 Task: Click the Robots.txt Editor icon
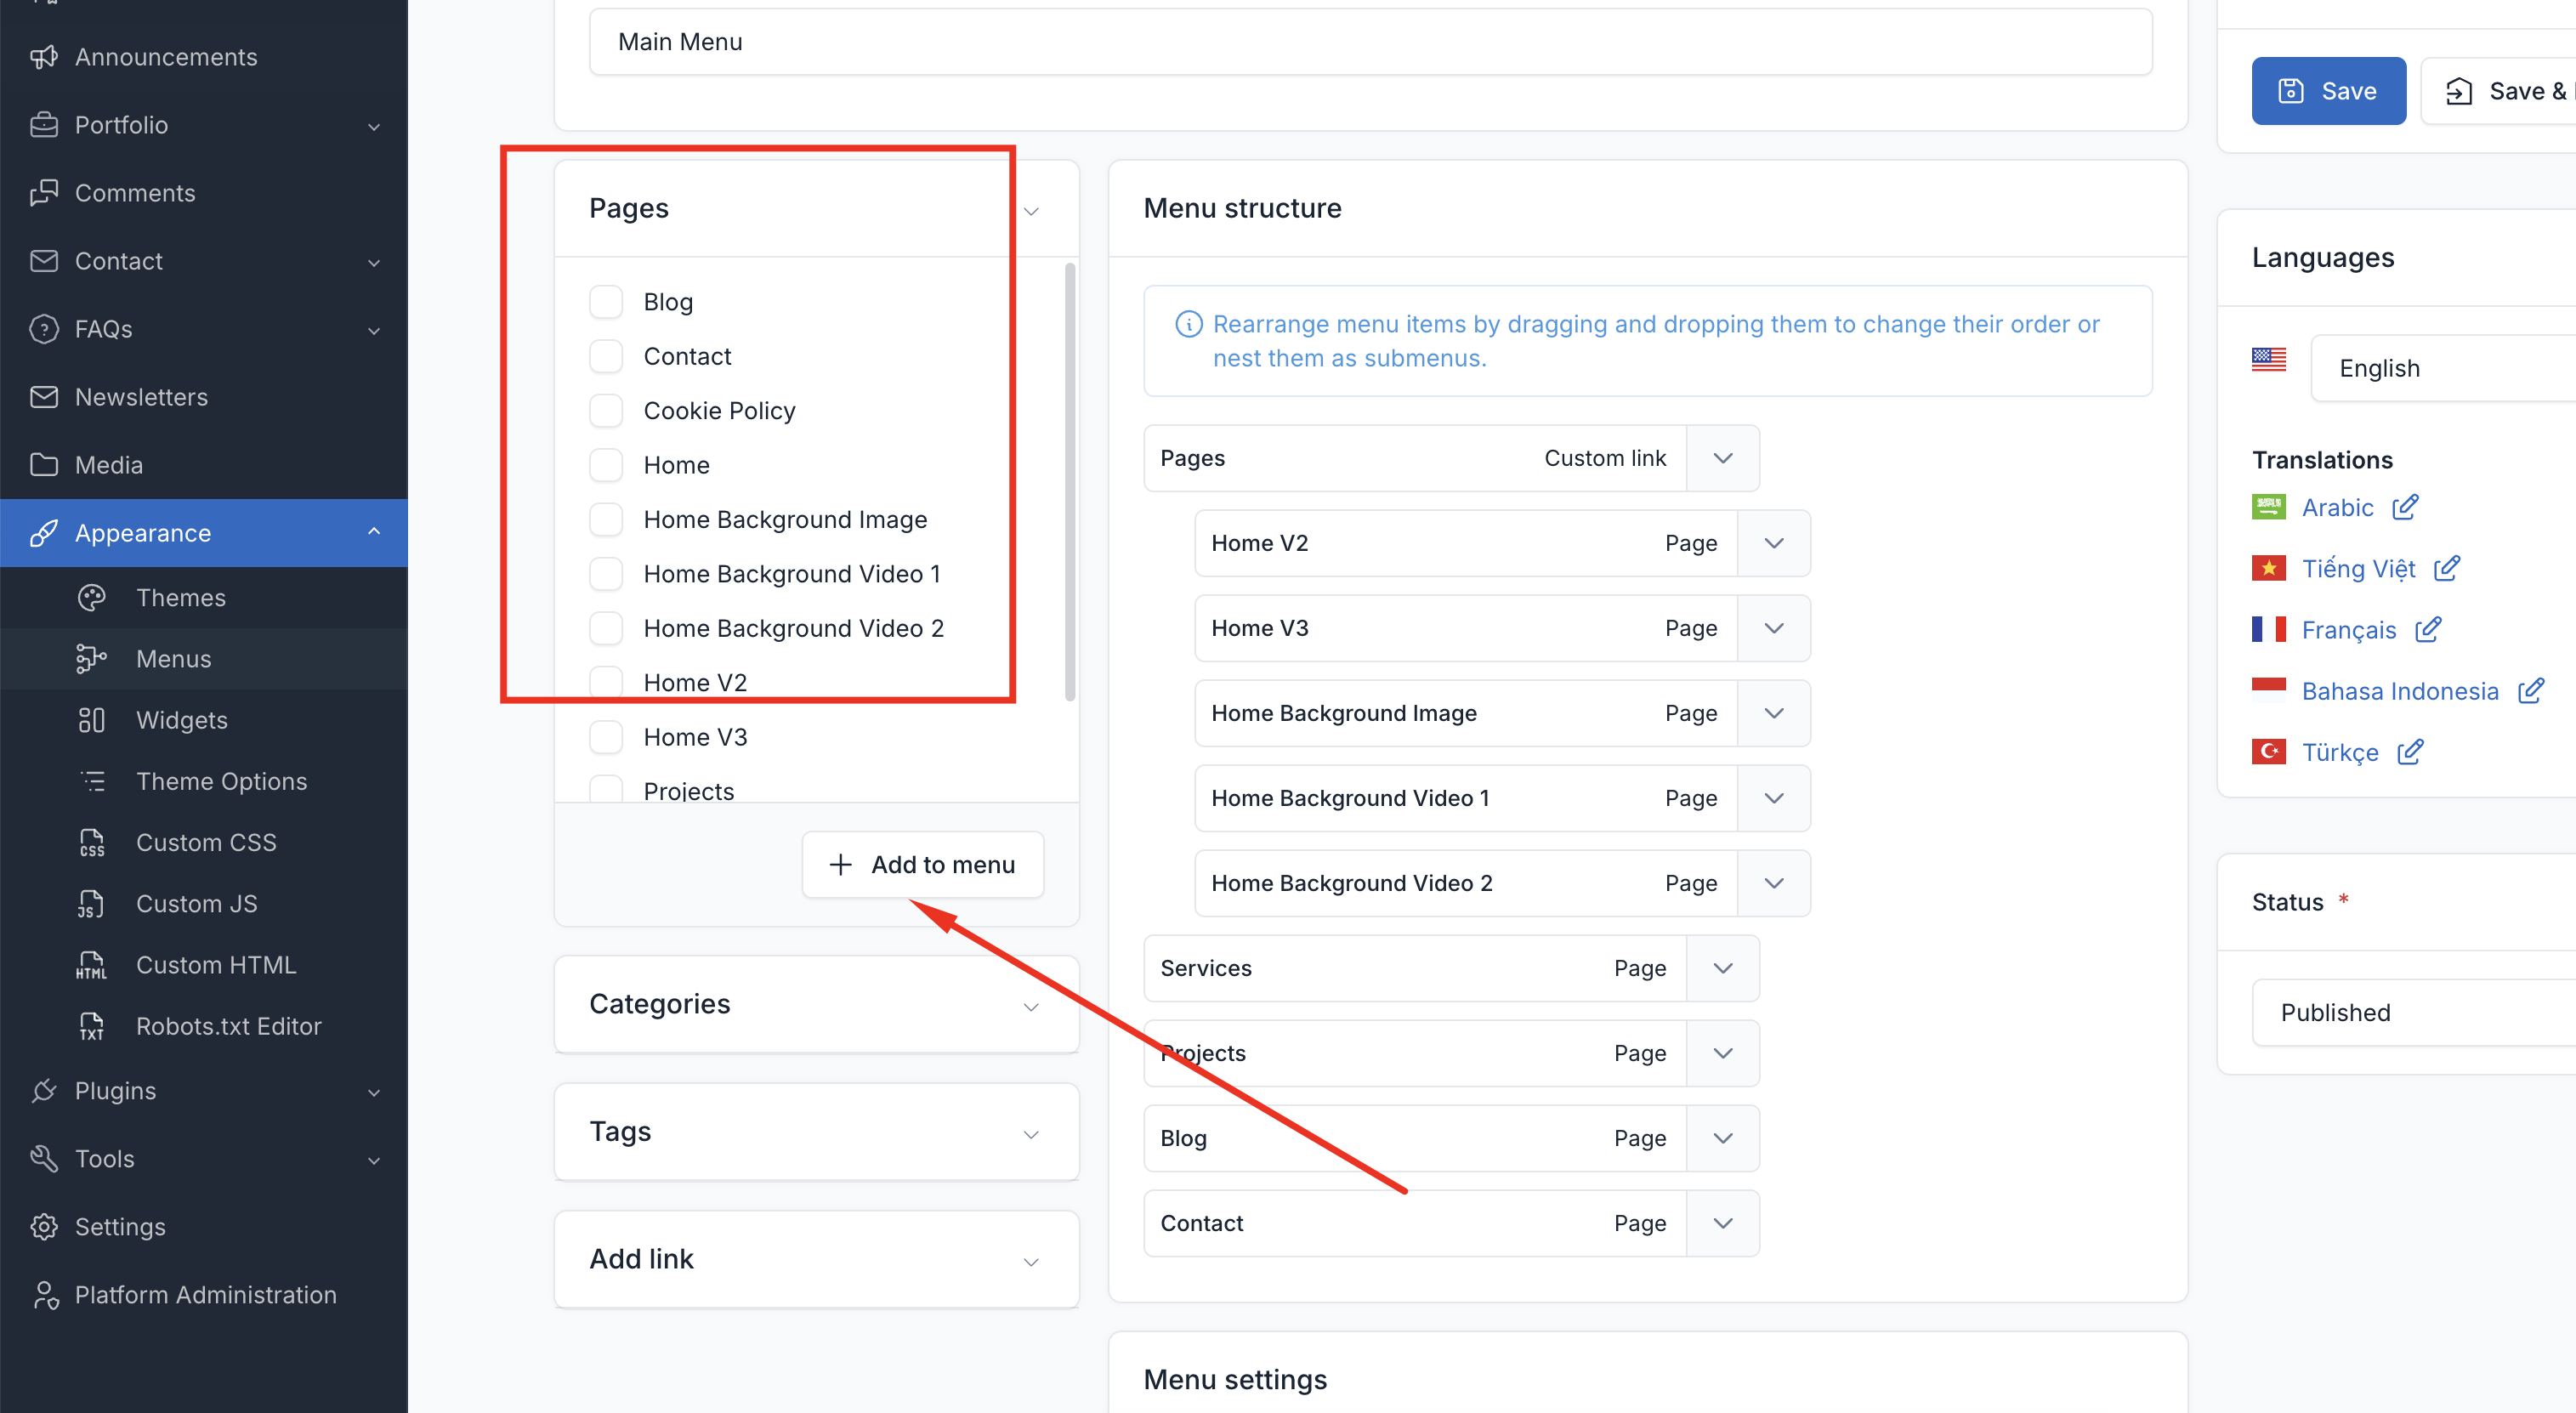(91, 1026)
